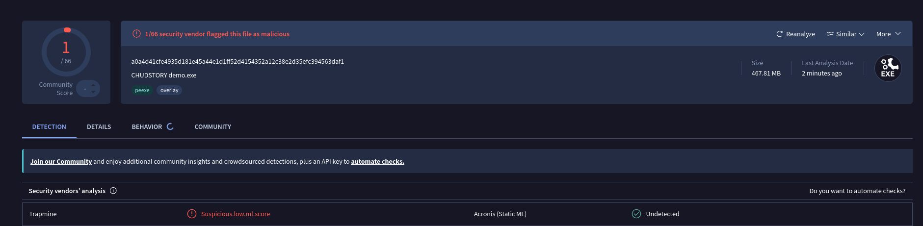The image size is (923, 226).
Task: Click the EXE file type icon
Action: [888, 68]
